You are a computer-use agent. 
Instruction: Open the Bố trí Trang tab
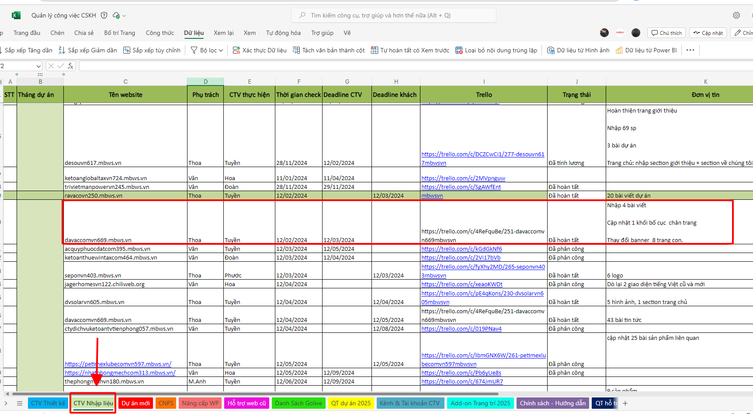point(120,33)
